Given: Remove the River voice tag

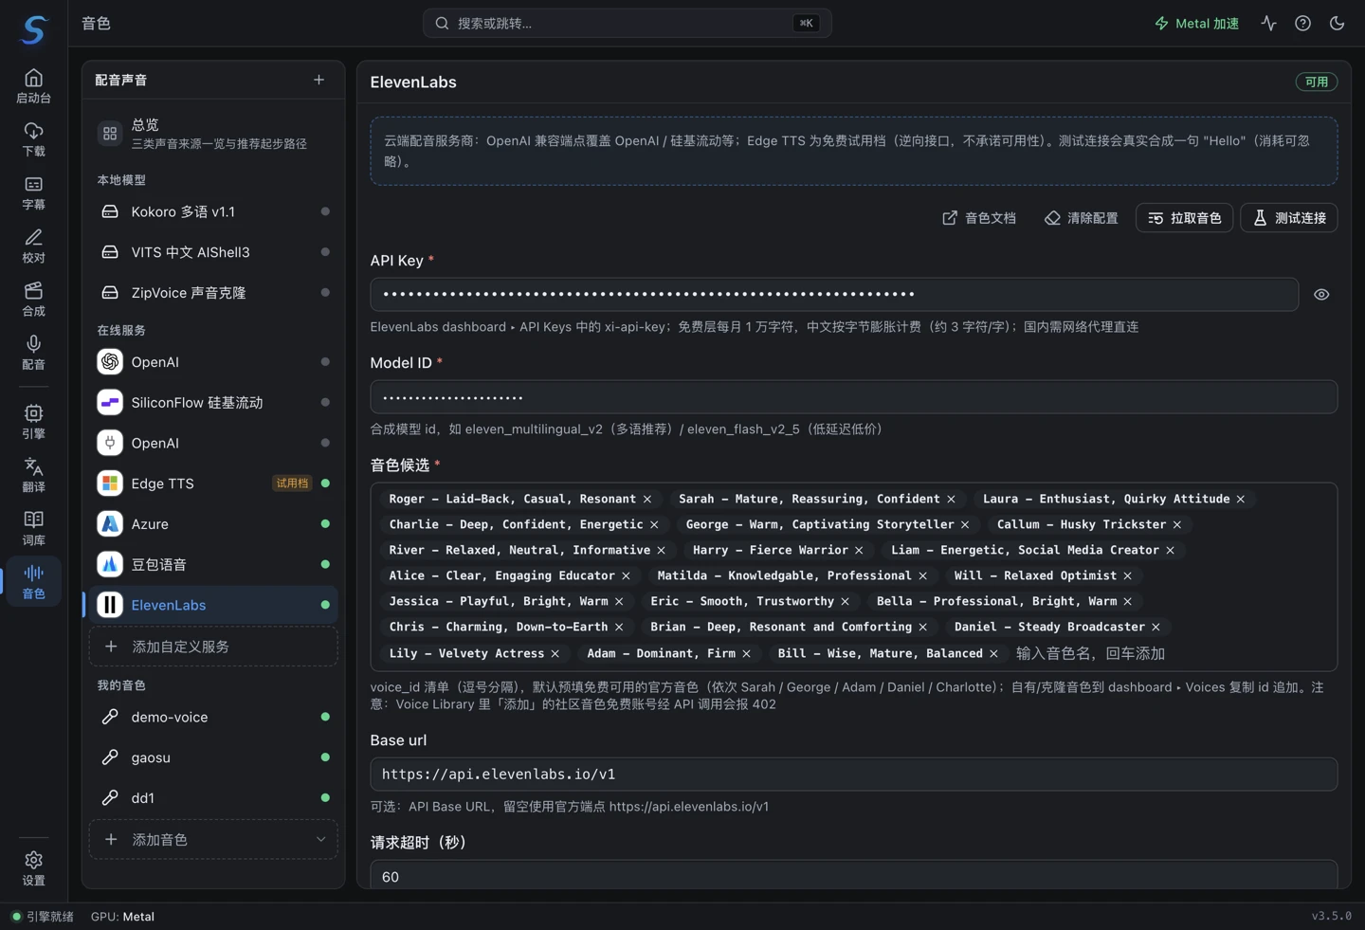Looking at the screenshot, I should pyautogui.click(x=662, y=551).
